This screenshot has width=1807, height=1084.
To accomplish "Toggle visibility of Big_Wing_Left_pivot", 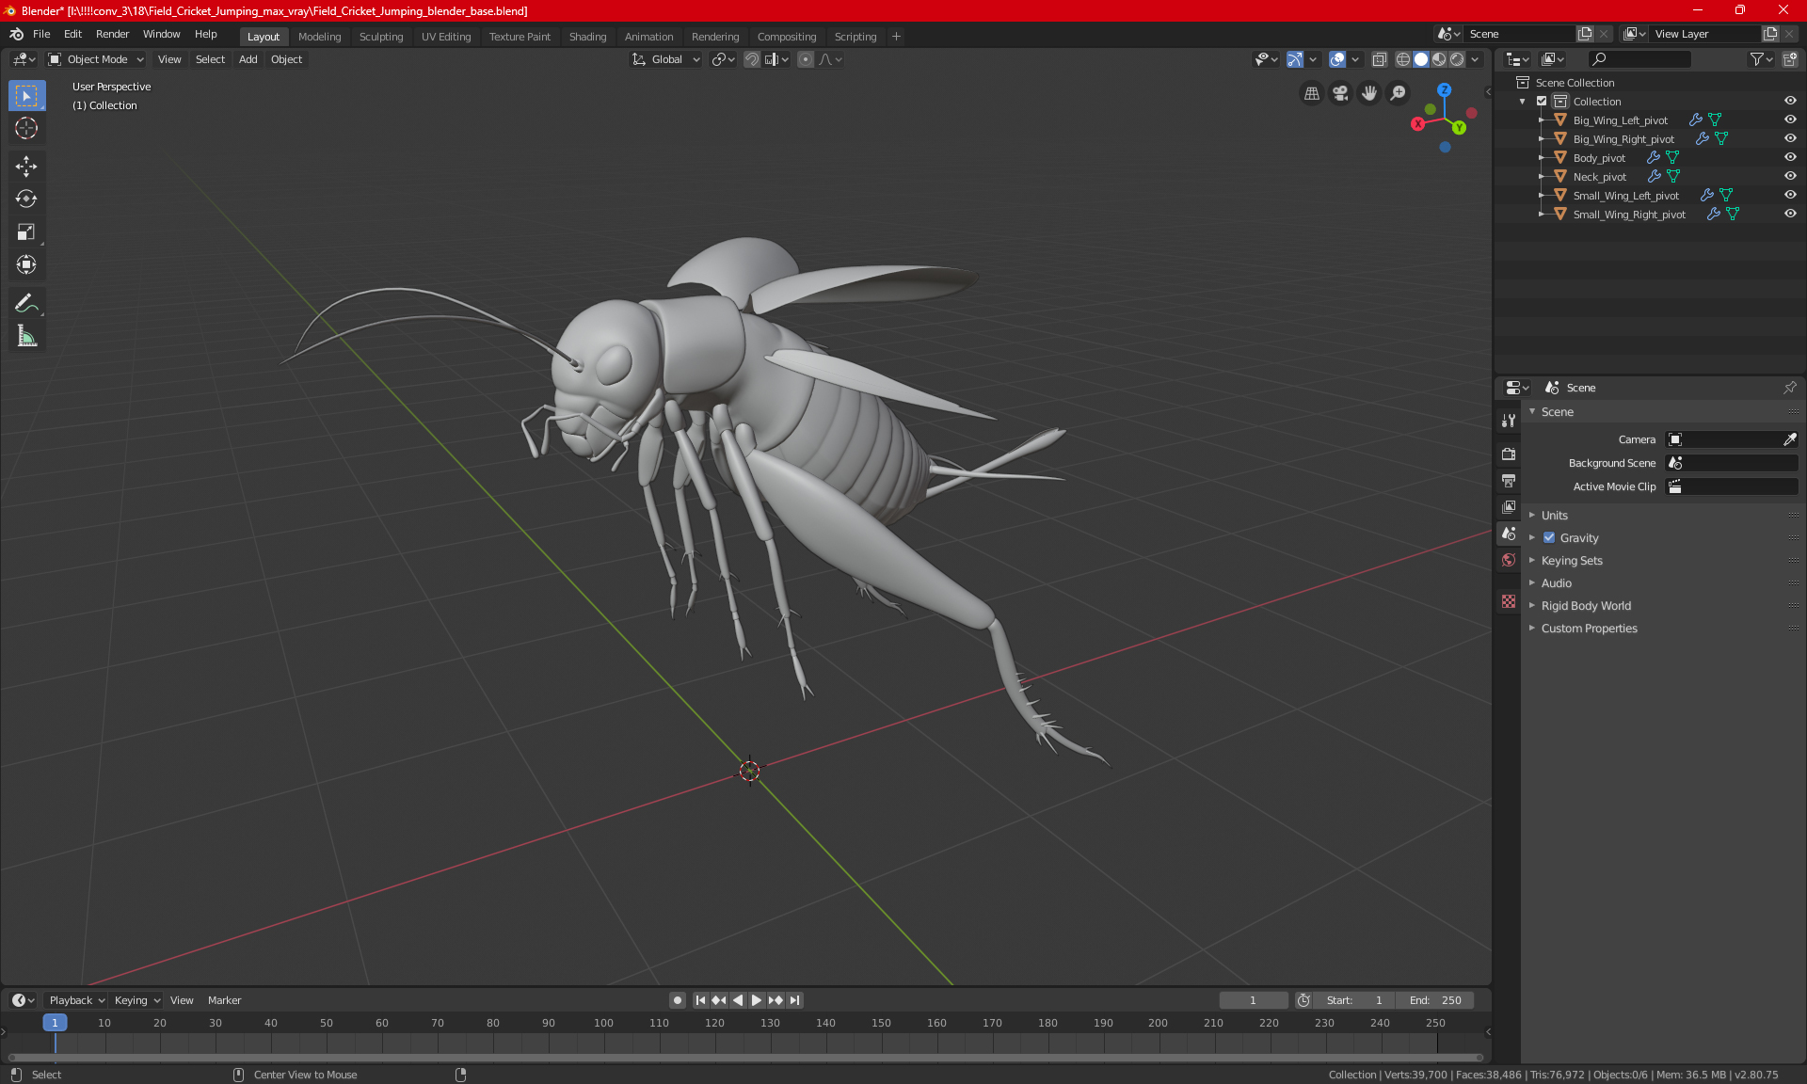I will [x=1793, y=119].
